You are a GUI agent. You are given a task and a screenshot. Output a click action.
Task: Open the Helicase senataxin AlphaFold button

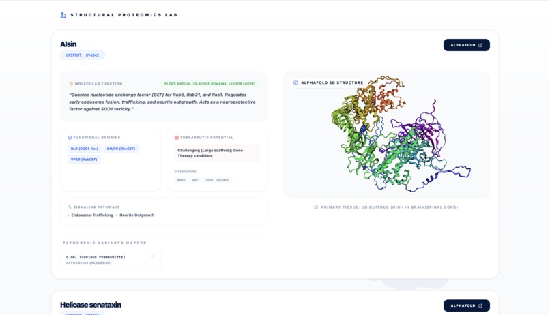point(467,305)
